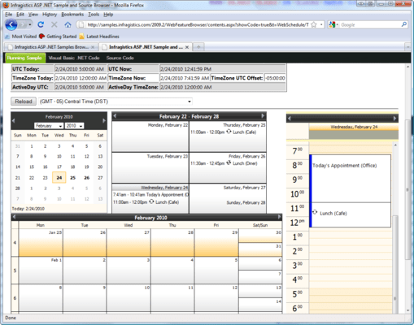Select Jan 25 cell in month view
The image size is (414, 325).
[41, 243]
